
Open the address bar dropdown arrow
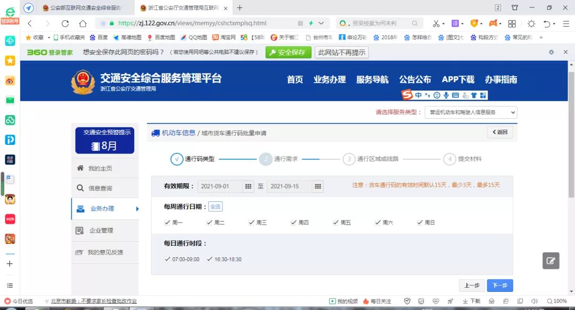[x=321, y=23]
